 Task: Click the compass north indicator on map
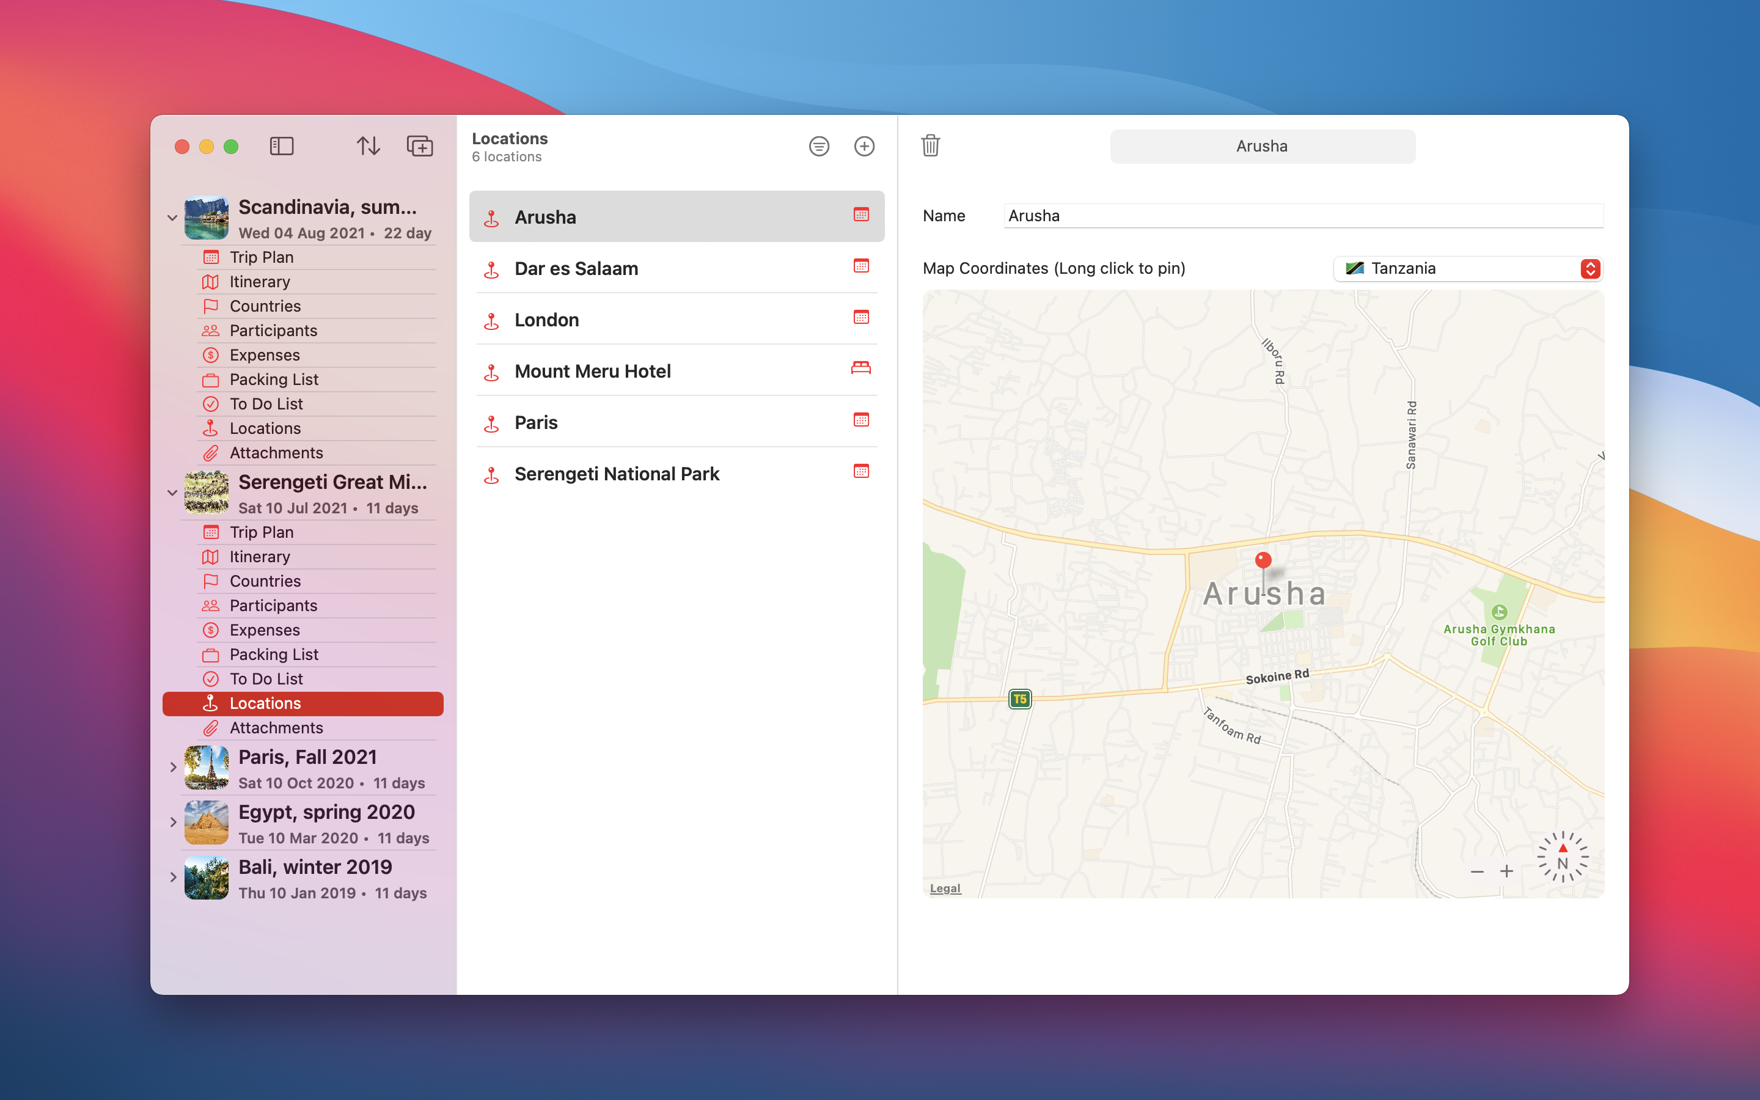pyautogui.click(x=1563, y=858)
